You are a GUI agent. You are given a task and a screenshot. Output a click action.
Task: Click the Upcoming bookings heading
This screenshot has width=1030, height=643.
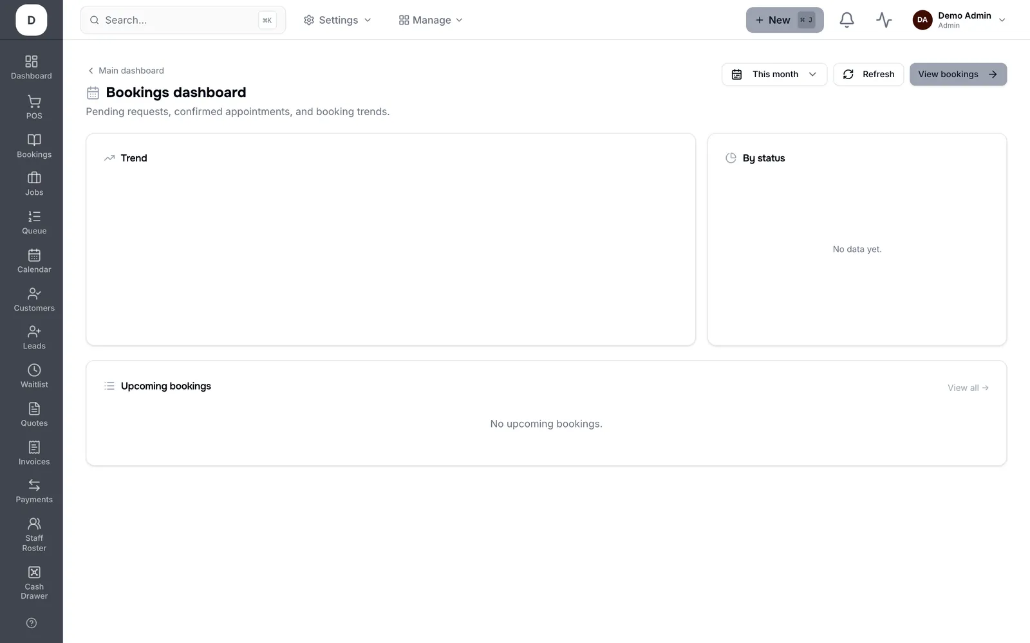tap(166, 386)
